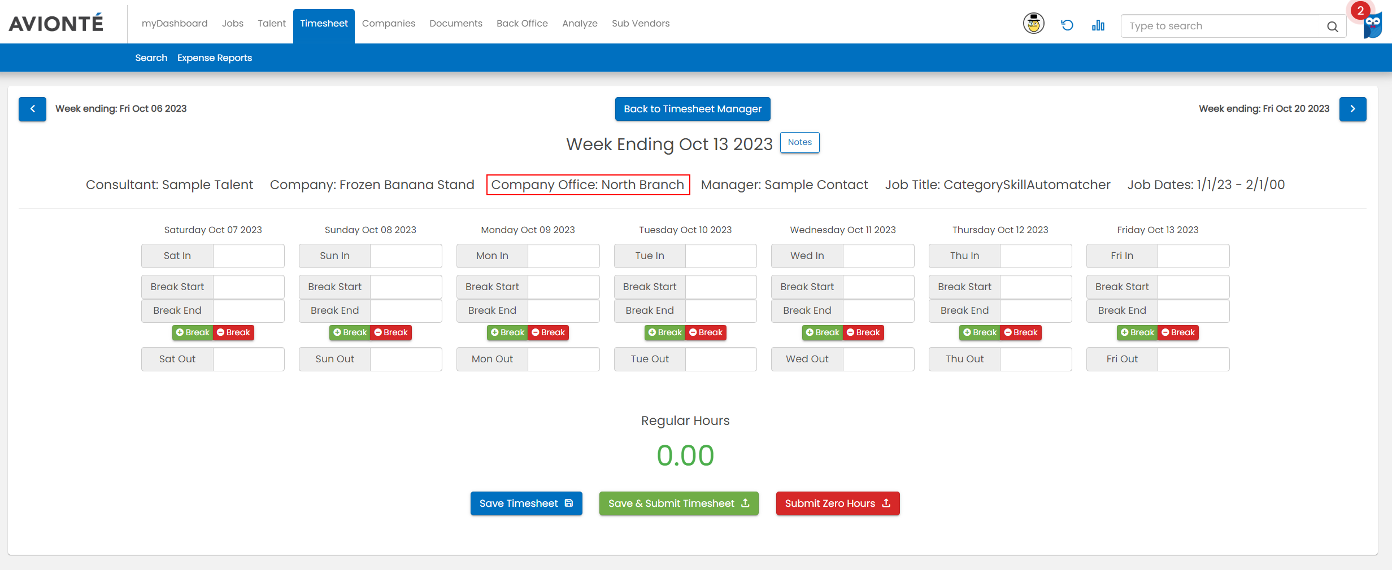Remove a break for Friday Oct 13
This screenshot has height=570, width=1392.
(1177, 332)
